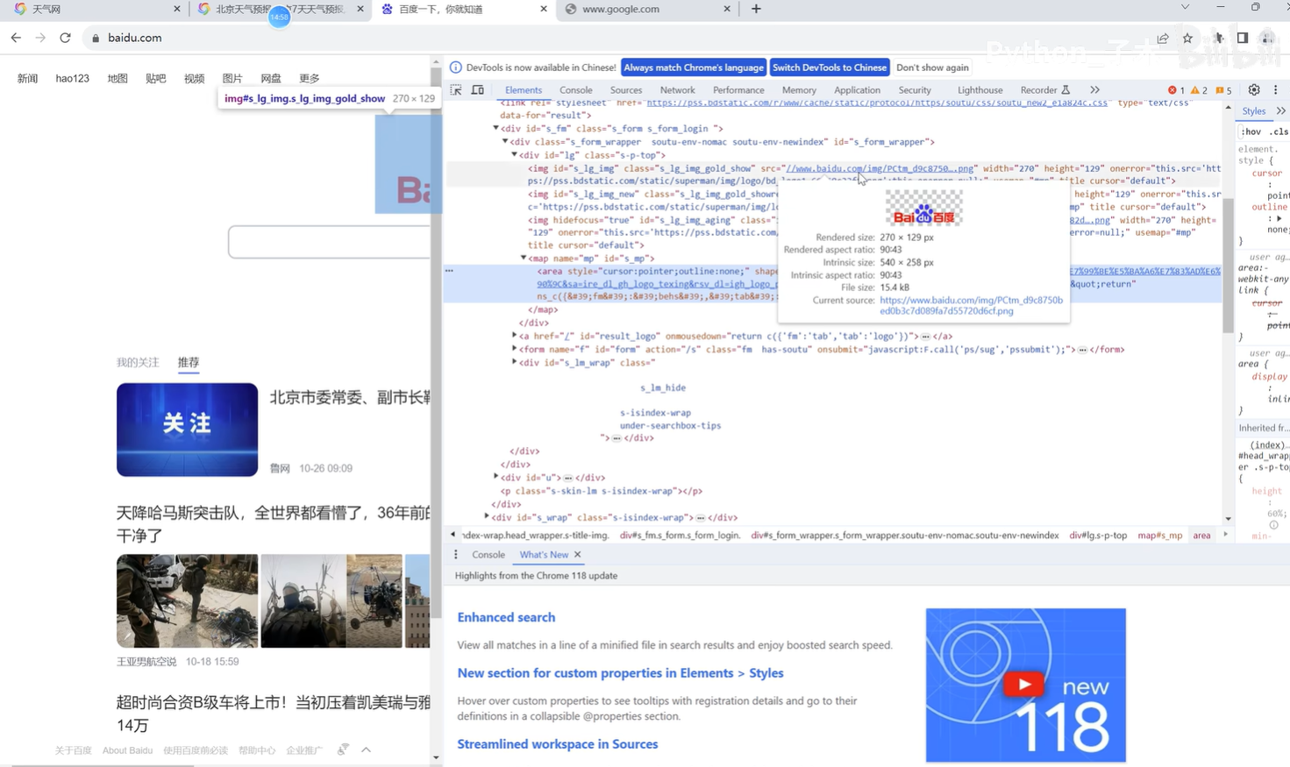Toggle the .cls class editor button
The width and height of the screenshot is (1290, 767).
click(1279, 132)
